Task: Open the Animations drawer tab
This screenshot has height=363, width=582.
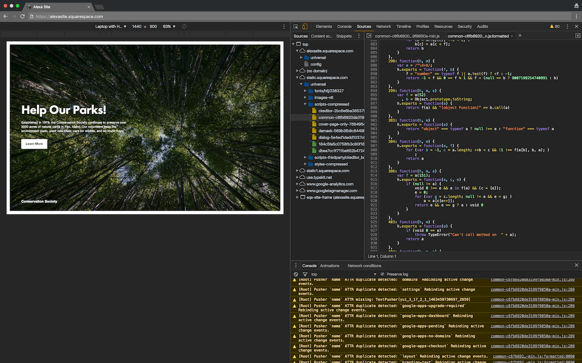Action: click(329, 266)
